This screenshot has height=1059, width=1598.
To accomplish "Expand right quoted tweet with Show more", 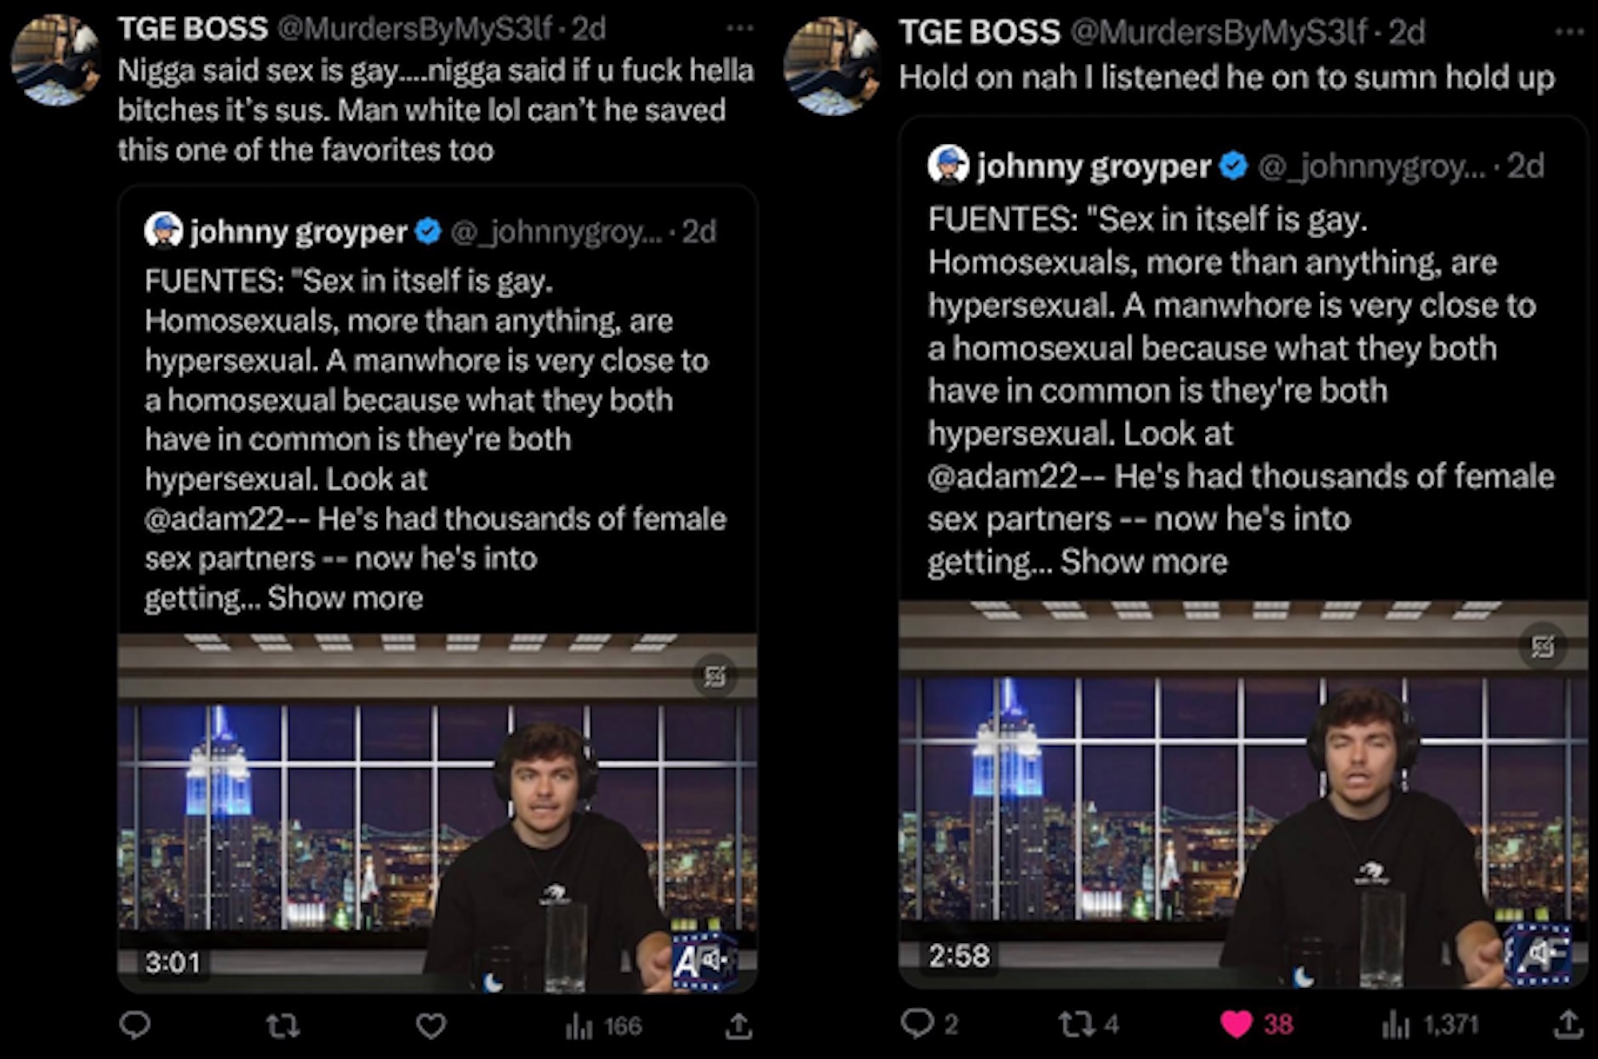I will (1143, 562).
